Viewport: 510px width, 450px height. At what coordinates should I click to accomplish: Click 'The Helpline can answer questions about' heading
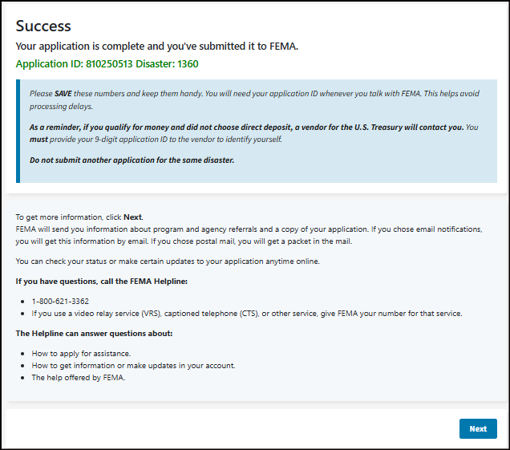(x=94, y=333)
